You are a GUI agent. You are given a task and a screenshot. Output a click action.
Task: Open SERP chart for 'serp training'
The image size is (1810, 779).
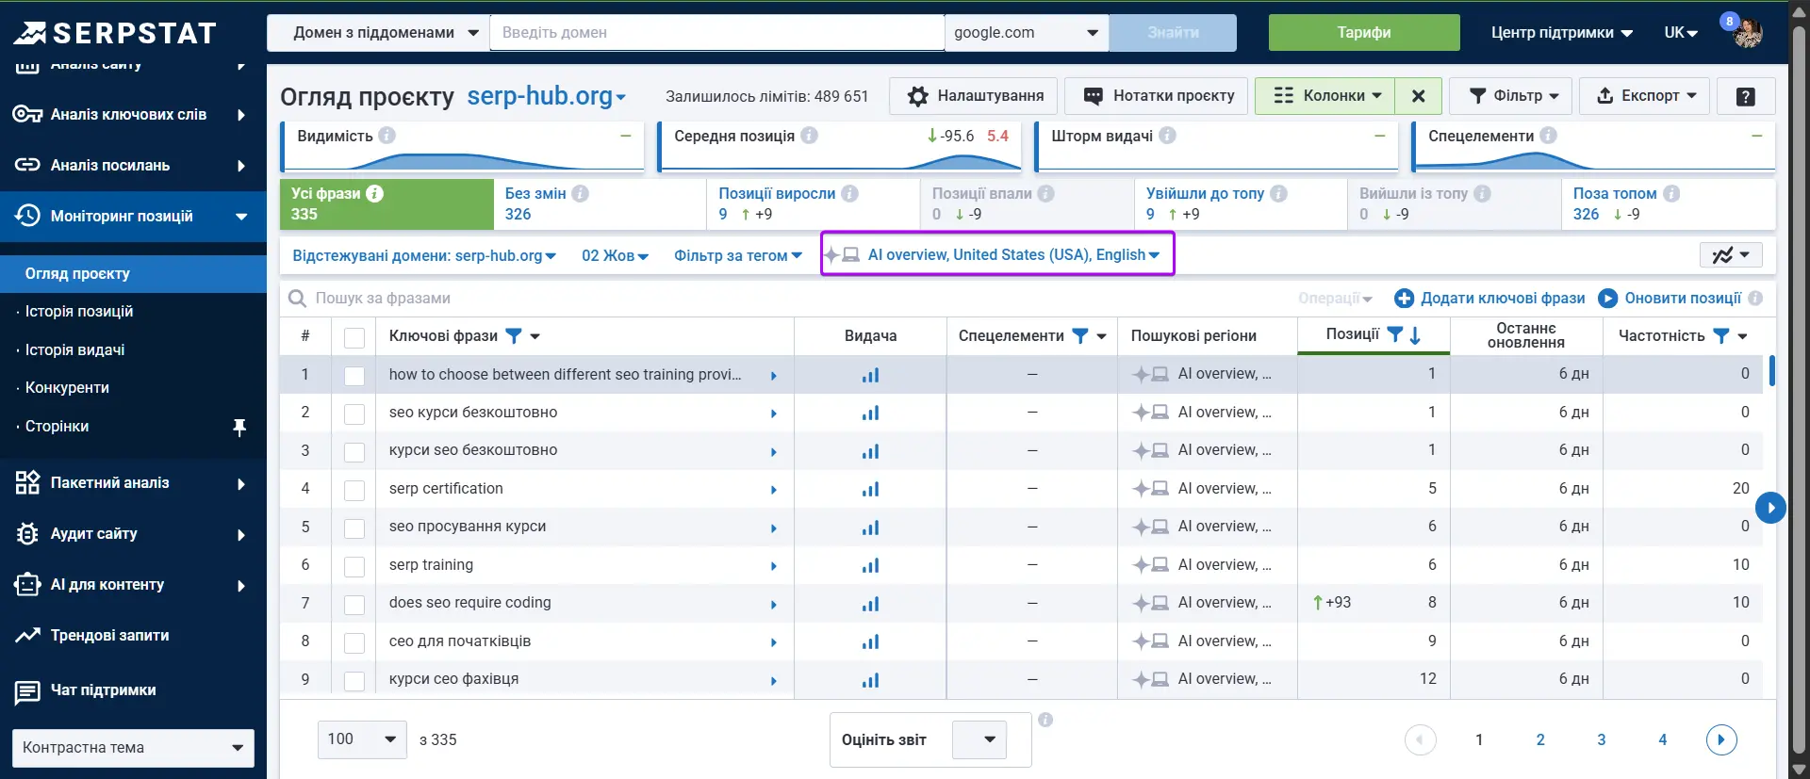[x=870, y=565]
